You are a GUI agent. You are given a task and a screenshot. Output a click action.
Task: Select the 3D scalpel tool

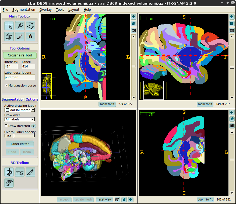(30, 172)
